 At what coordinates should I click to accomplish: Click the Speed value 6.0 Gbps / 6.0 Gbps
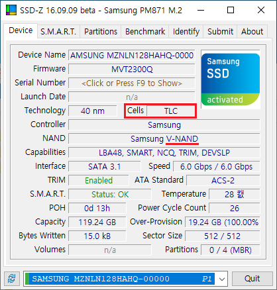coord(217,167)
